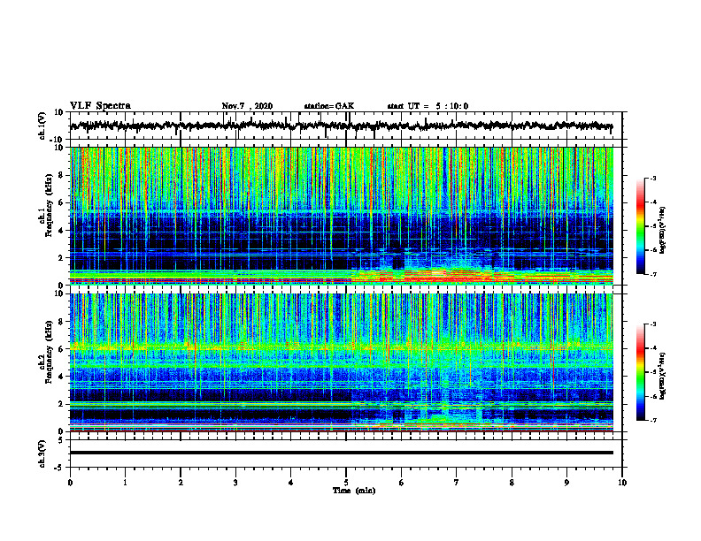Select the date text "Nov.7 , 2020"
The height and width of the screenshot is (541, 701).
[247, 106]
